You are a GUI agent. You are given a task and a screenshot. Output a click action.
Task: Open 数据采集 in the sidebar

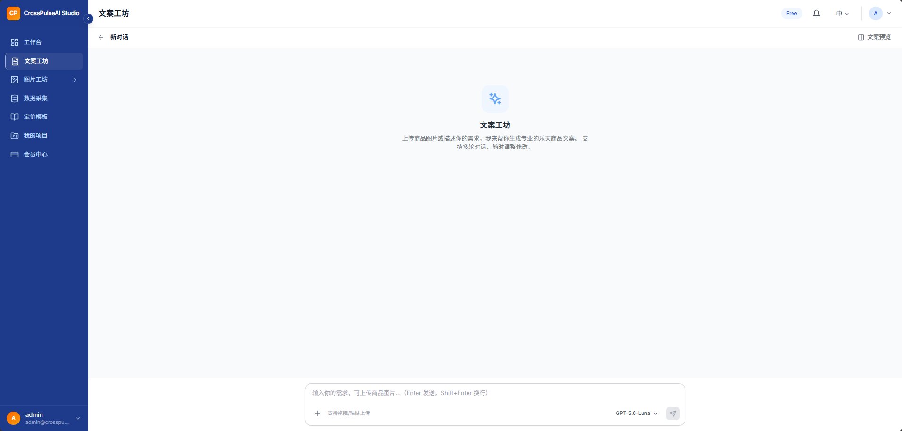(44, 99)
